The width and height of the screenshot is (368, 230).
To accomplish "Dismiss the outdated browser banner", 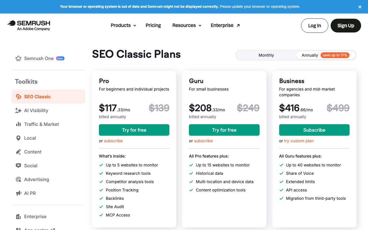I will point(360,7).
